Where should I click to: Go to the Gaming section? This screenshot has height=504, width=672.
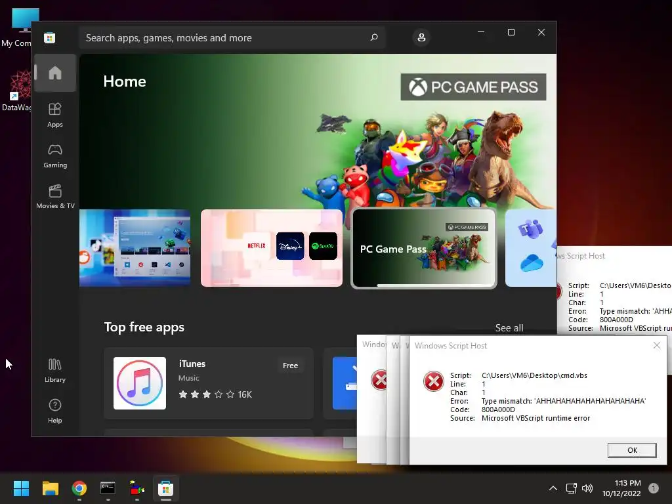[55, 156]
